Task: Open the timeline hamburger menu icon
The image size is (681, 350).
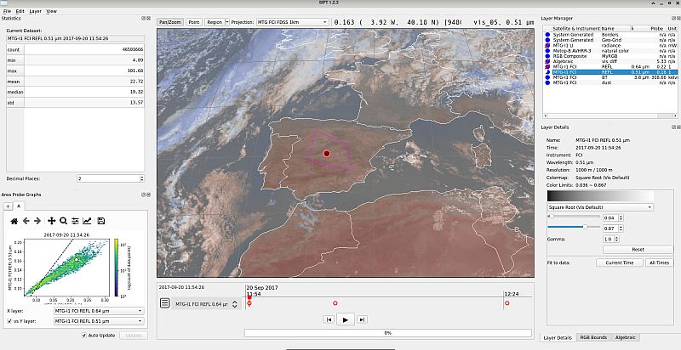Action: coord(164,303)
